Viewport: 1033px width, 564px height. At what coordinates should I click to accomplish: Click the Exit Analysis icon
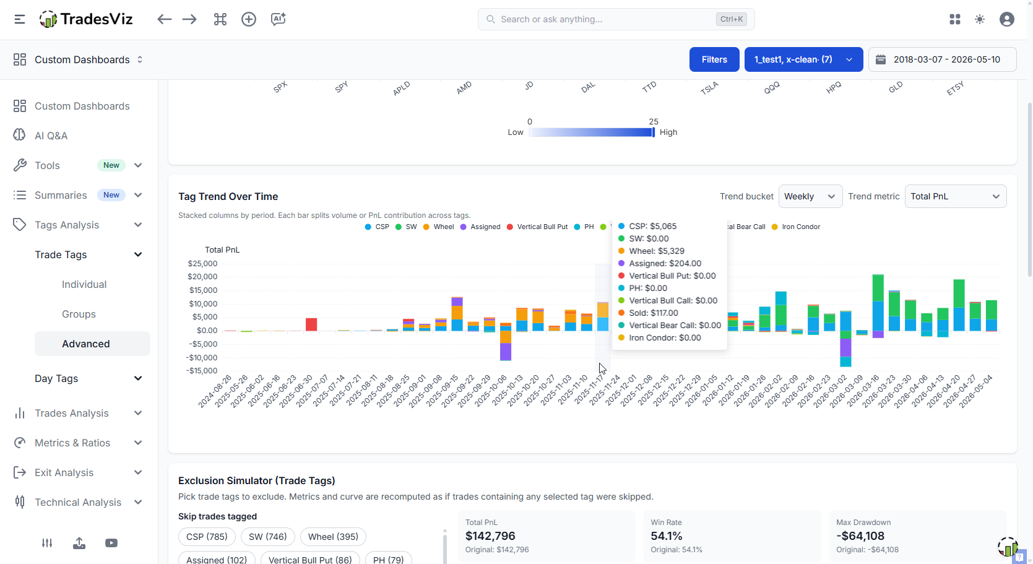coord(20,472)
